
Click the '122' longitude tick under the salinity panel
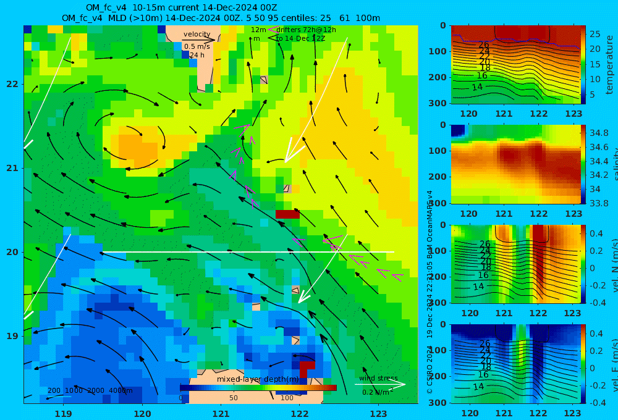click(538, 214)
